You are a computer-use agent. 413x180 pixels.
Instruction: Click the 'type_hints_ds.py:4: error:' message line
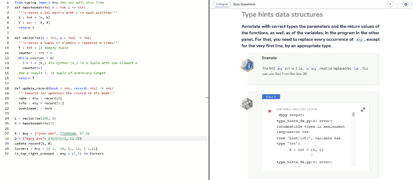304,121
